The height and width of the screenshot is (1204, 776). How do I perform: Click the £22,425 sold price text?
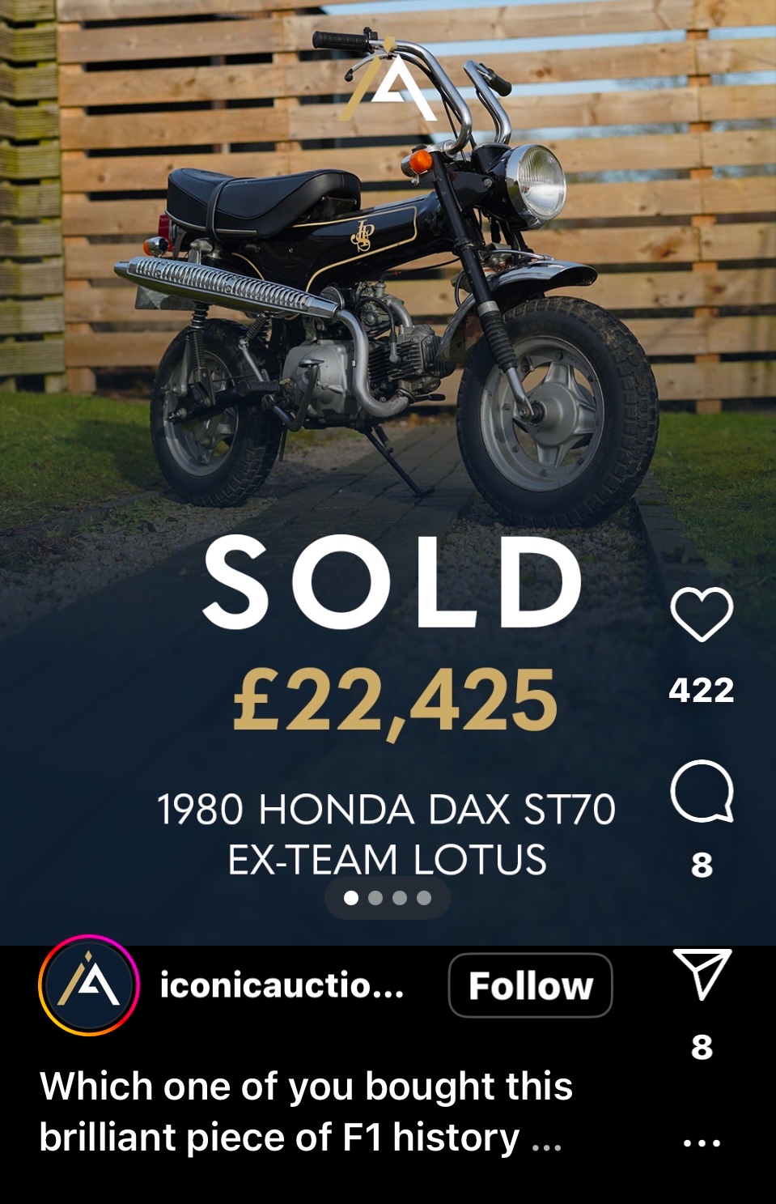(395, 699)
